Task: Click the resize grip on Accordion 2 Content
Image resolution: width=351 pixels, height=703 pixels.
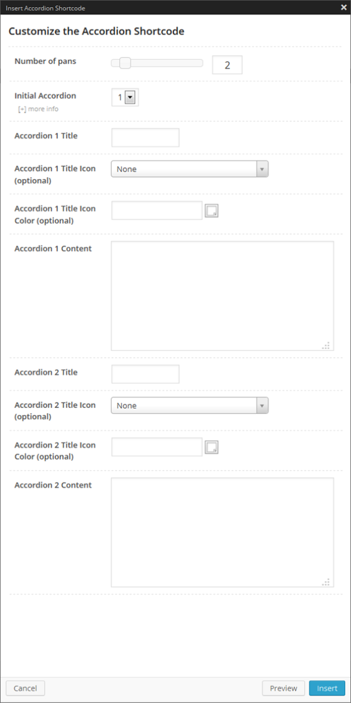Action: (x=326, y=582)
